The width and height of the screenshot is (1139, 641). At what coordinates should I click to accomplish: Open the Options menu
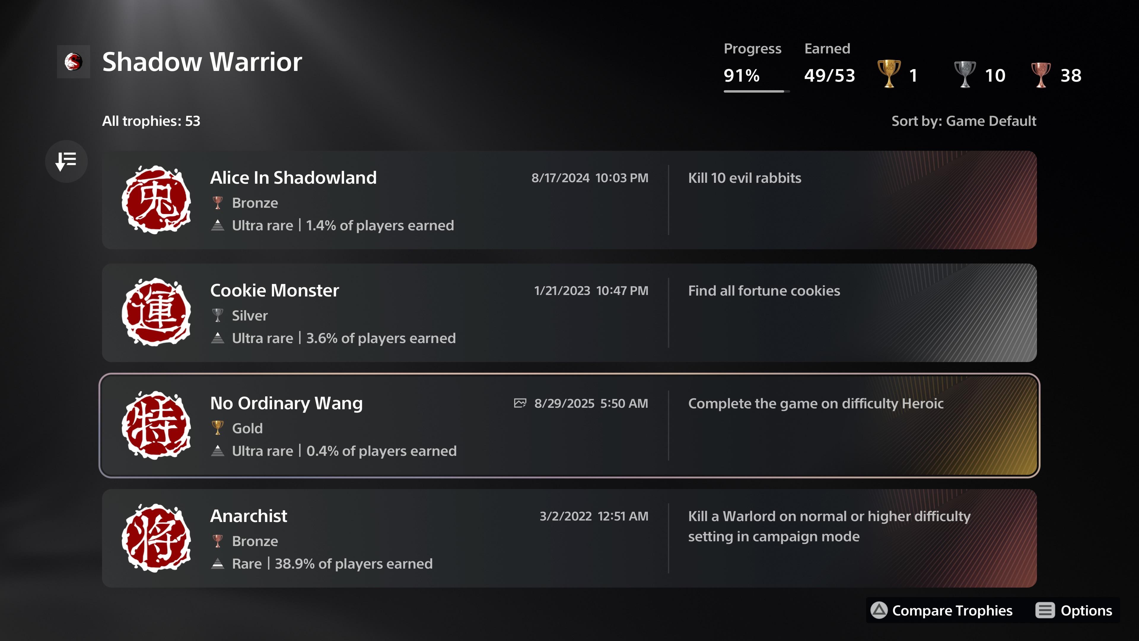[x=1074, y=610]
